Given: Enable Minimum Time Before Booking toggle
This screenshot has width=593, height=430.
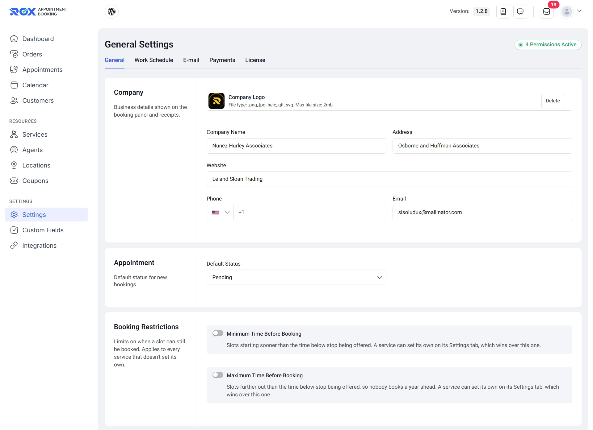Looking at the screenshot, I should pyautogui.click(x=218, y=333).
